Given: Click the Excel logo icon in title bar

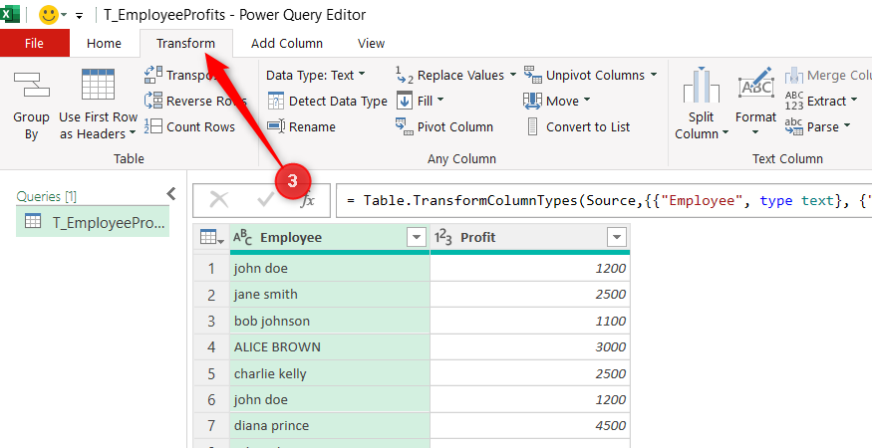Looking at the screenshot, I should coord(9,14).
